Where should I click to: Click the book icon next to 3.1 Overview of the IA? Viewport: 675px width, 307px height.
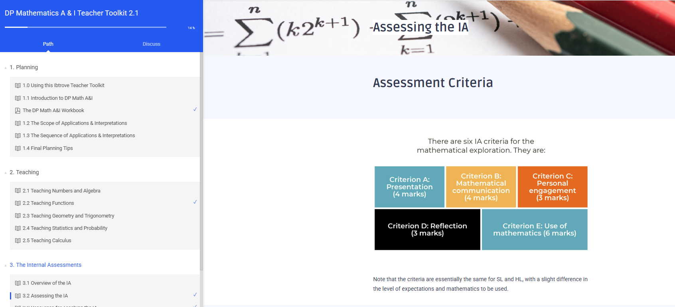(x=18, y=283)
